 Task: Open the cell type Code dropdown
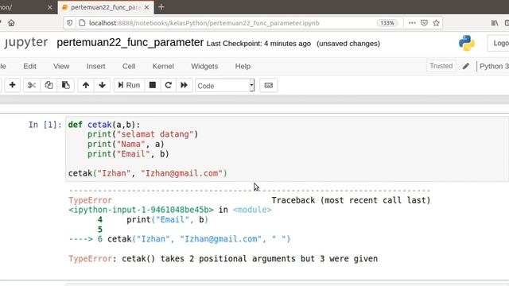click(224, 86)
